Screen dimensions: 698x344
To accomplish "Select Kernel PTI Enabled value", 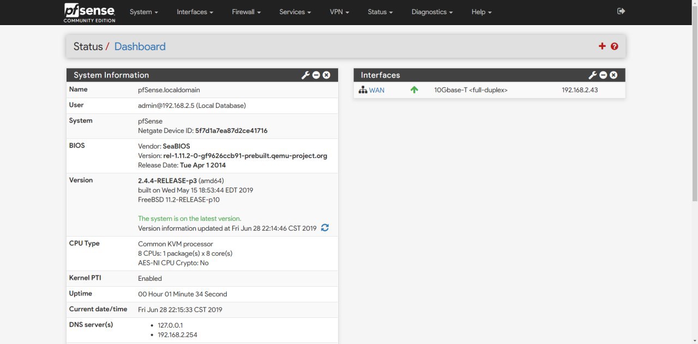I will (150, 278).
